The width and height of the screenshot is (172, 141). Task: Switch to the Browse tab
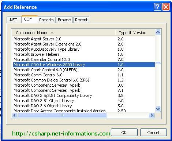[64, 20]
